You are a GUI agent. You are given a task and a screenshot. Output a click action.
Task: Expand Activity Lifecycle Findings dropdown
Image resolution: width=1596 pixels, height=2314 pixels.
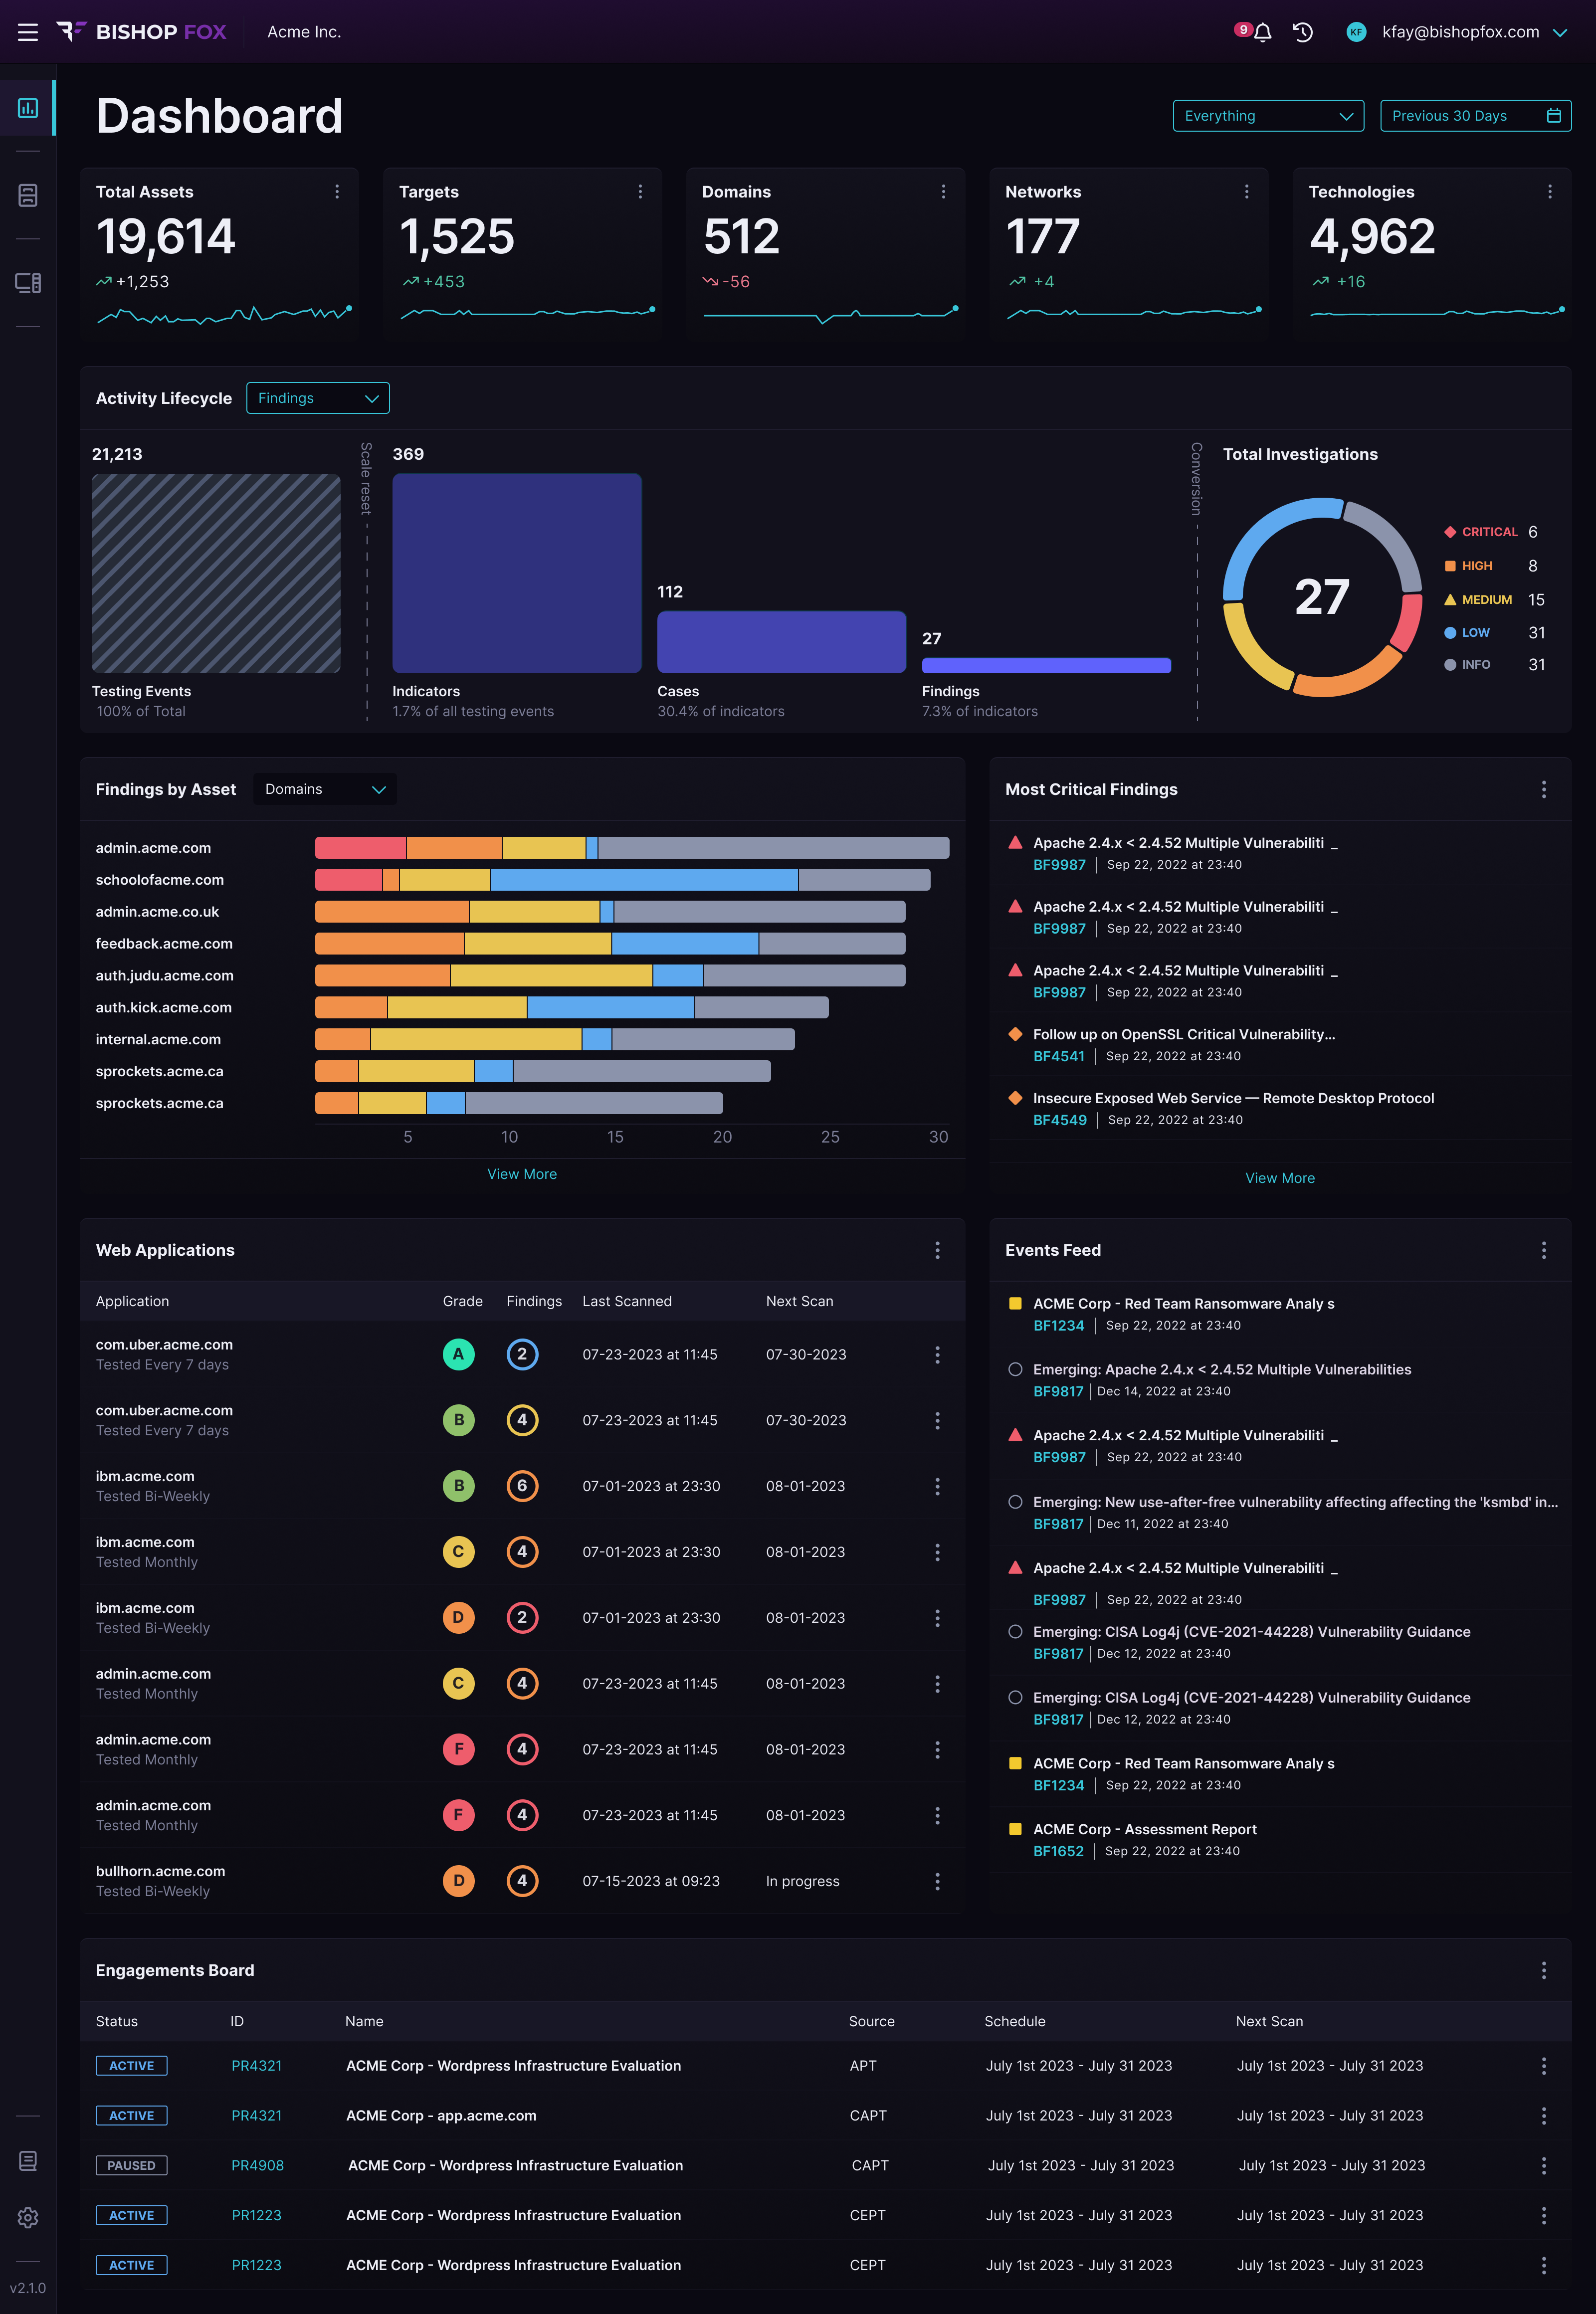[x=318, y=398]
